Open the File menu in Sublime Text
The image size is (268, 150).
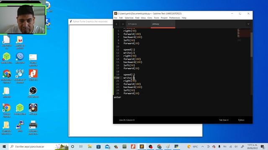116,18
